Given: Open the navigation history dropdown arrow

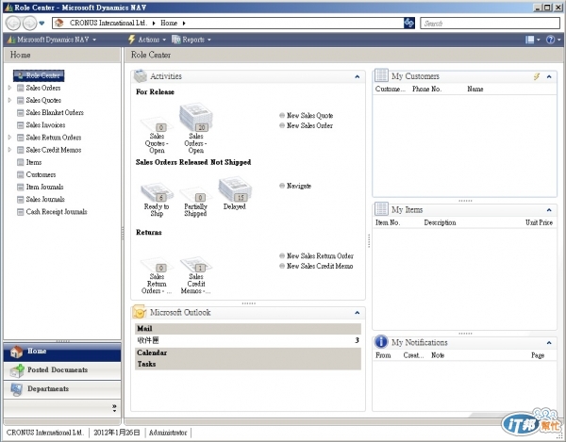Looking at the screenshot, I should pos(42,24).
